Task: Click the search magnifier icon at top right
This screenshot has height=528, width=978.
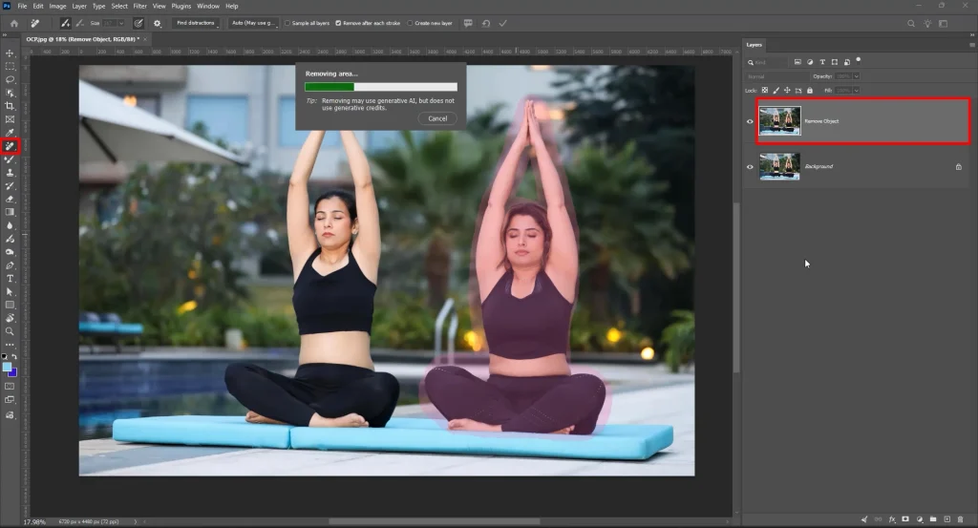Action: click(910, 23)
